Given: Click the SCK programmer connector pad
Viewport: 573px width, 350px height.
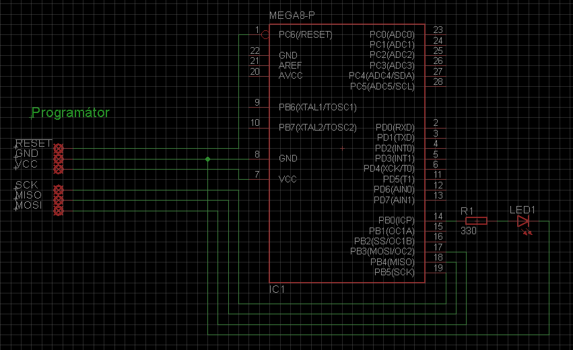Looking at the screenshot, I should coord(59,190).
